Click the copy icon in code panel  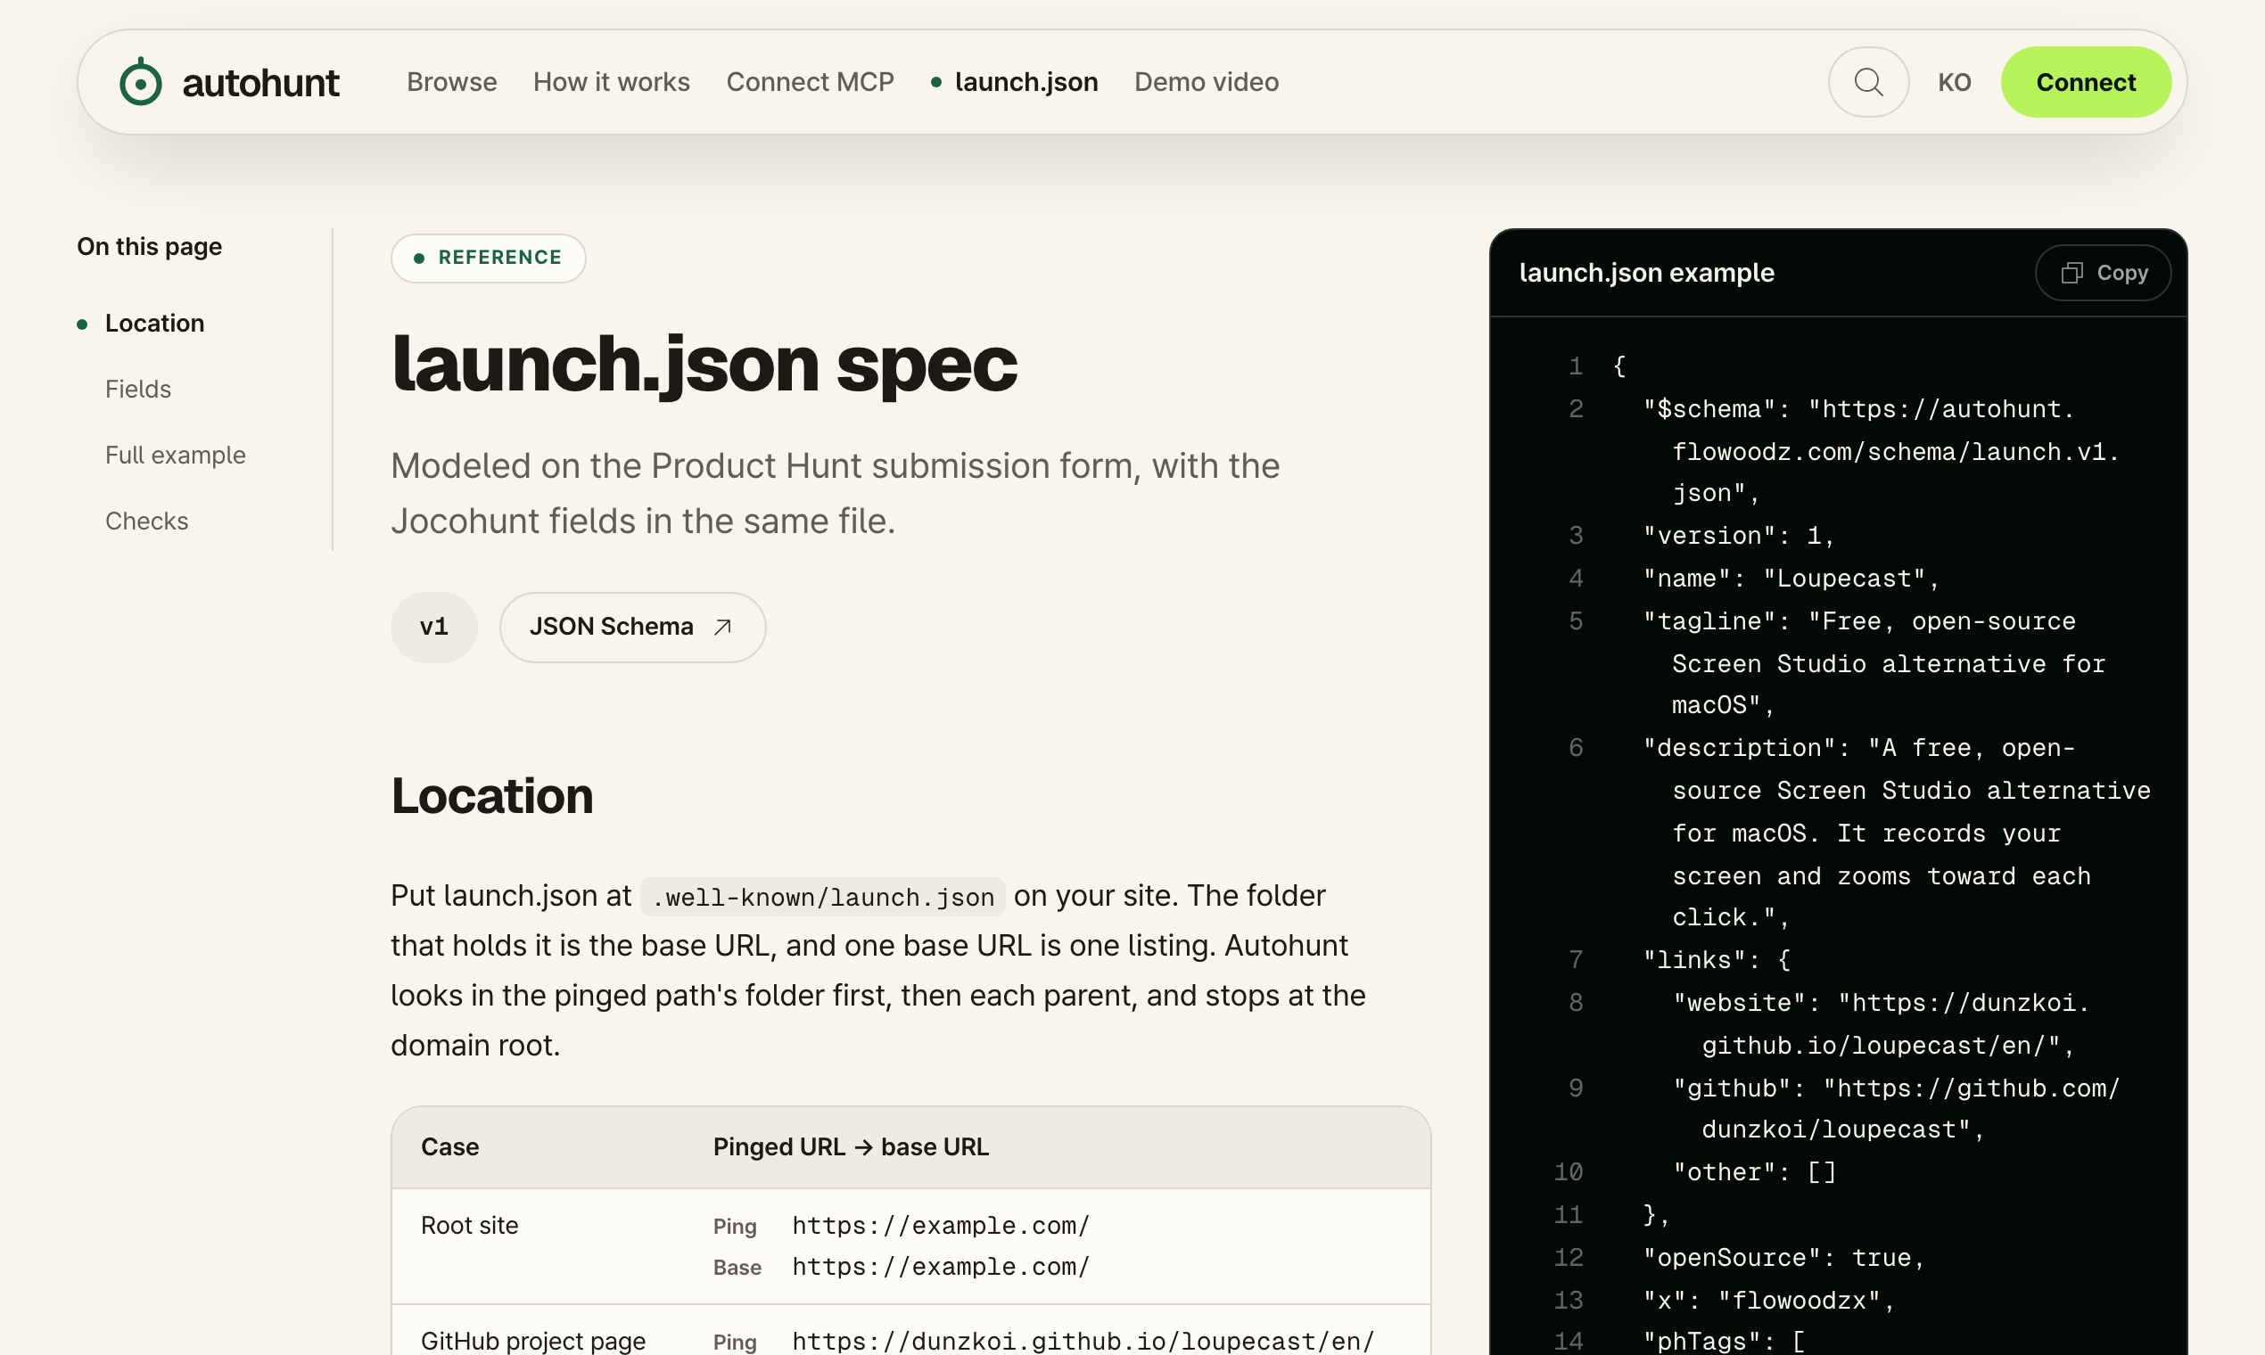coord(2072,273)
